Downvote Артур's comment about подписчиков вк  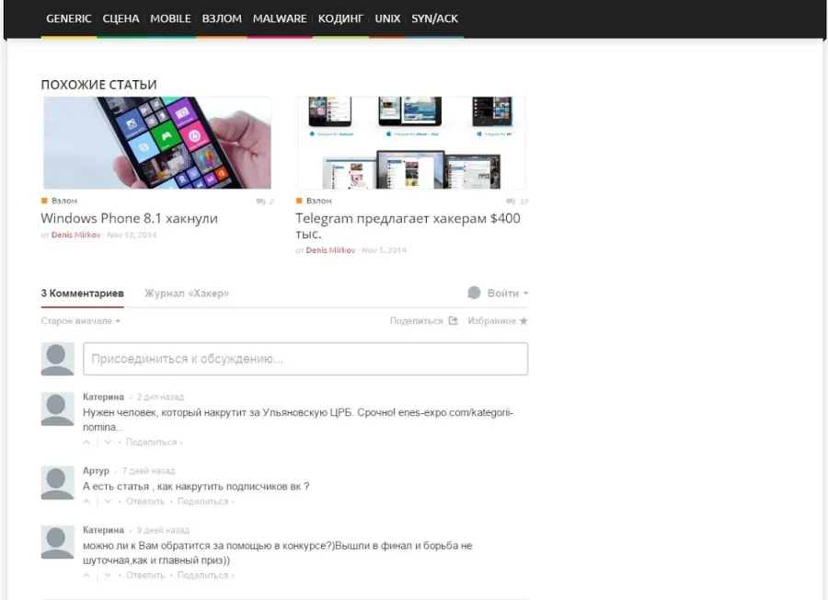(x=108, y=502)
